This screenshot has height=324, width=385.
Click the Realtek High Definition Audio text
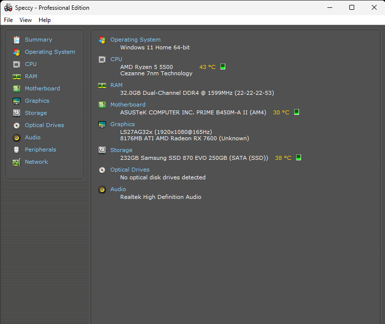(x=161, y=197)
